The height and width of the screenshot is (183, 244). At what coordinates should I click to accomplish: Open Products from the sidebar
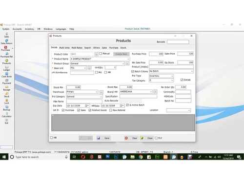click(7, 61)
